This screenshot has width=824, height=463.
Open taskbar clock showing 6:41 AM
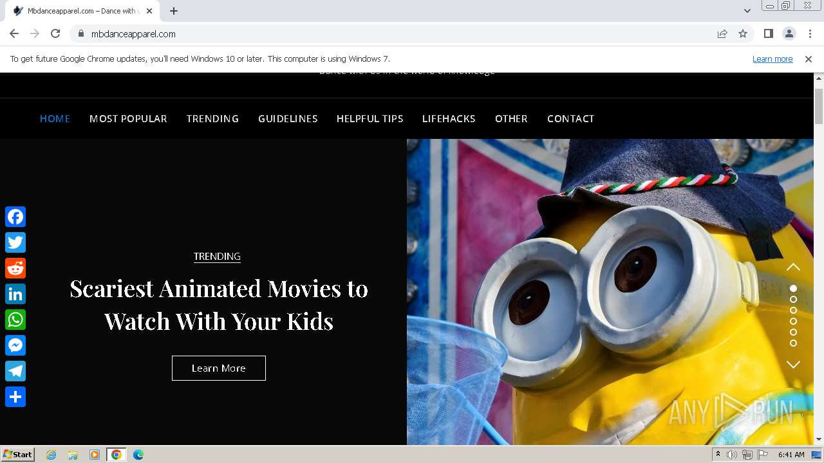coord(791,455)
